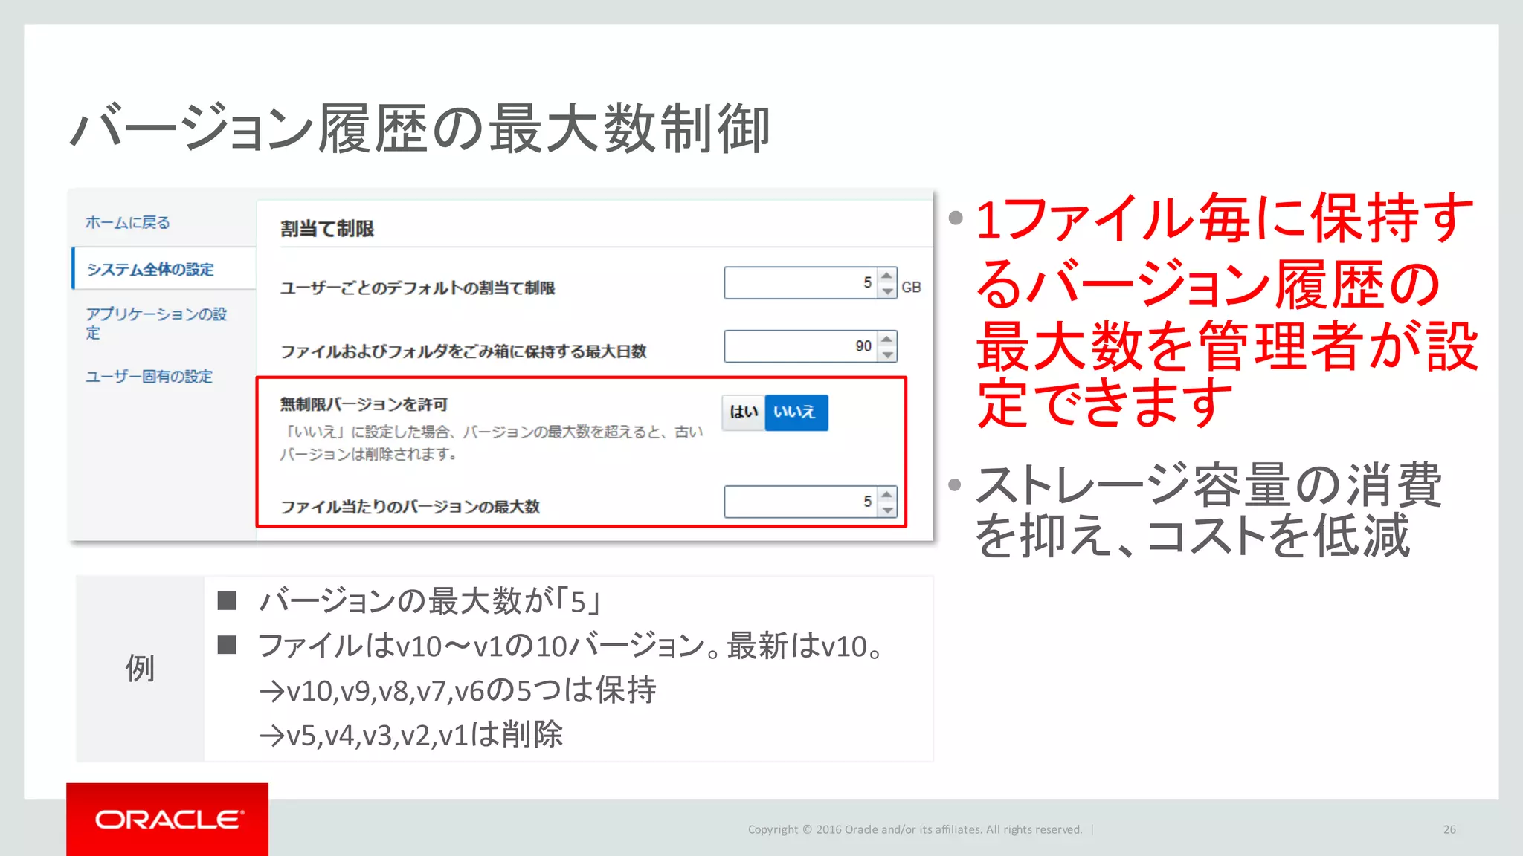Set unlimited versions to はい
Image resolution: width=1523 pixels, height=856 pixels.
[743, 412]
